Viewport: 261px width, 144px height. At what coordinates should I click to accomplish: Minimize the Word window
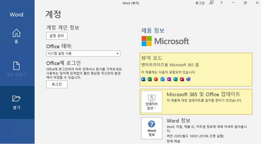click(x=233, y=3)
